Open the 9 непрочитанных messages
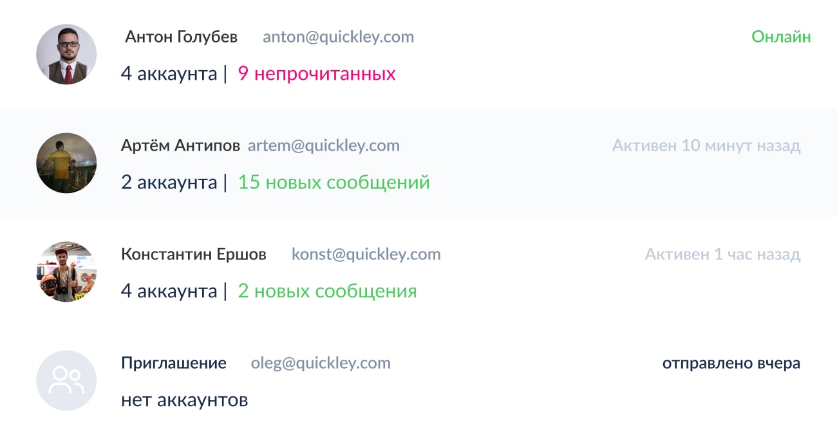The height and width of the screenshot is (435, 837). click(x=317, y=74)
